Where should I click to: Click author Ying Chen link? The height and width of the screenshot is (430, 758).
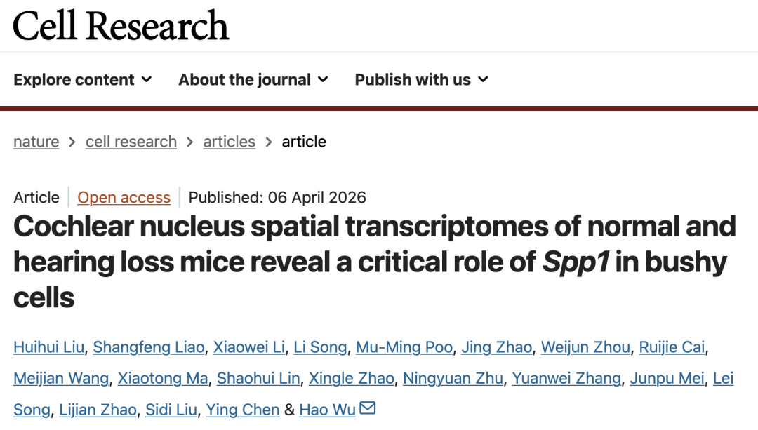tap(242, 410)
